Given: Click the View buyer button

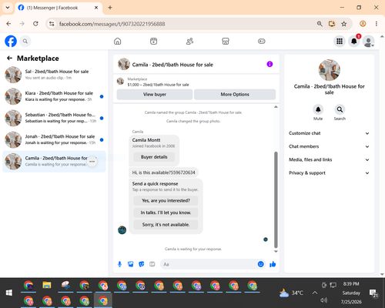Looking at the screenshot, I should [155, 95].
